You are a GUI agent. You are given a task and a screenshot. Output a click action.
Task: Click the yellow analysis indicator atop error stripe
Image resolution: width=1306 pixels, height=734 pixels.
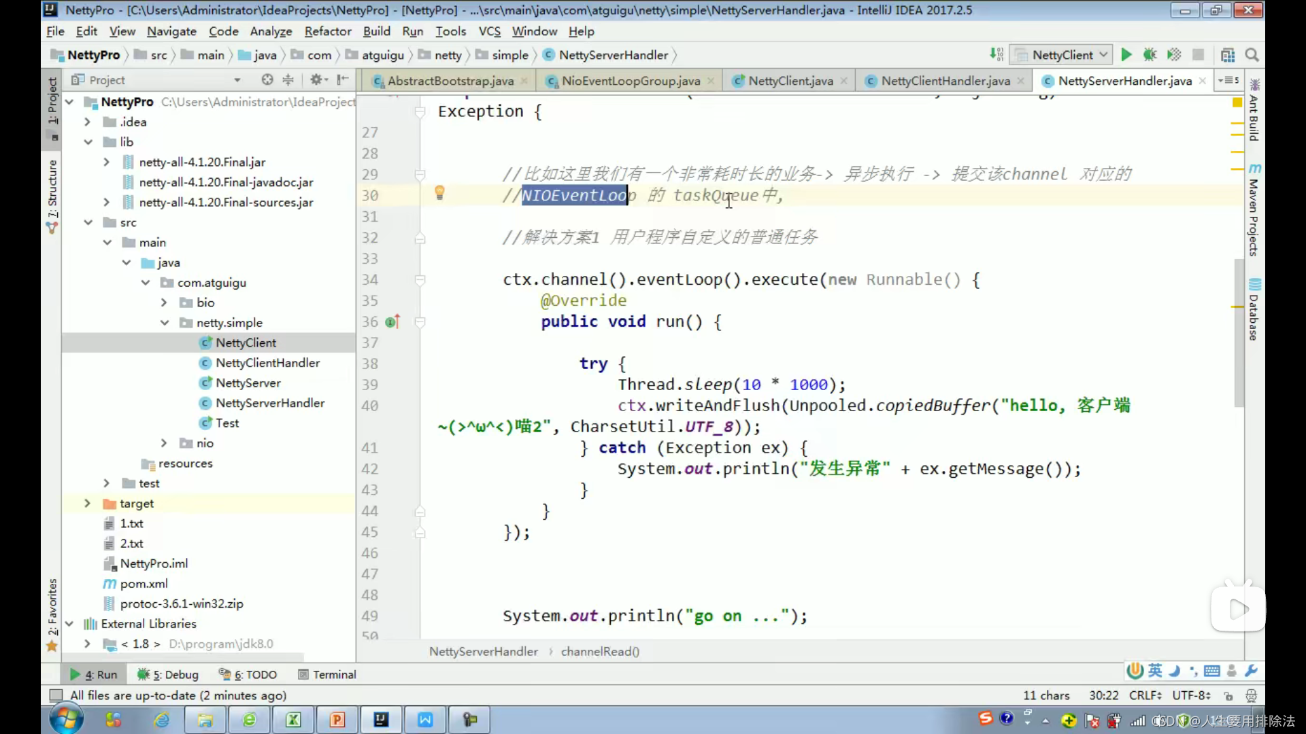(x=1237, y=102)
